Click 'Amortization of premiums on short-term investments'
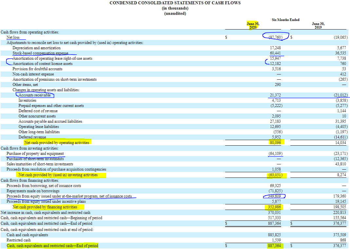Screen dimensions: 350x249 pos(54,79)
